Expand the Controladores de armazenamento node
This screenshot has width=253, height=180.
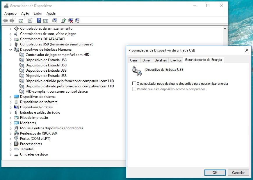[11, 29]
